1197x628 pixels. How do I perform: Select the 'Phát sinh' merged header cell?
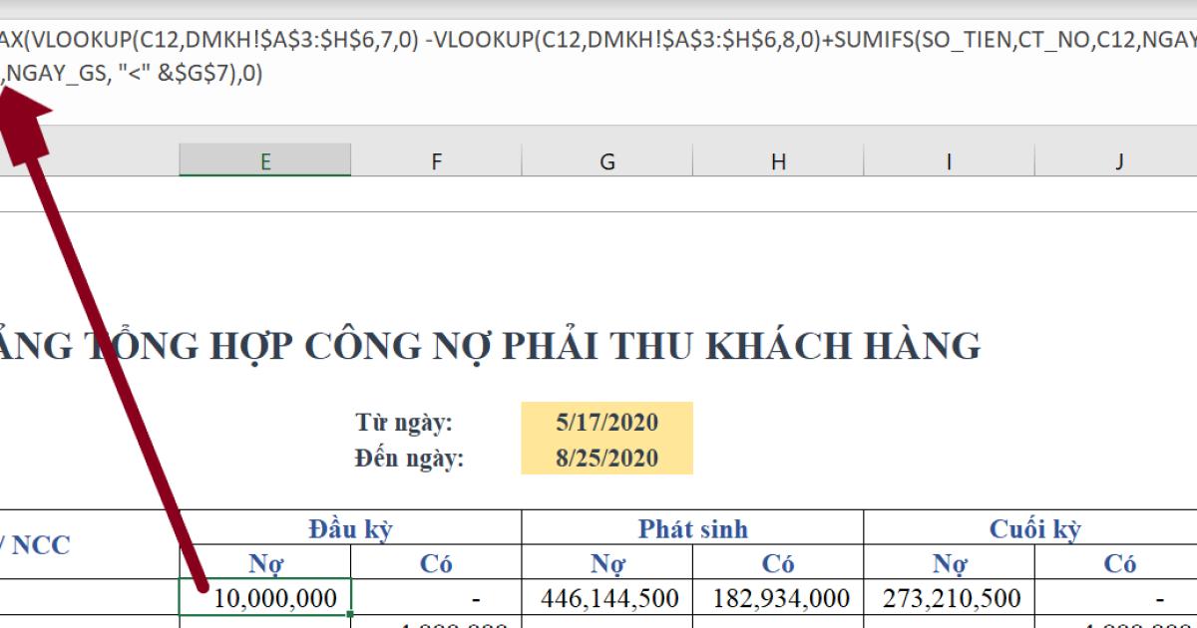tap(692, 528)
